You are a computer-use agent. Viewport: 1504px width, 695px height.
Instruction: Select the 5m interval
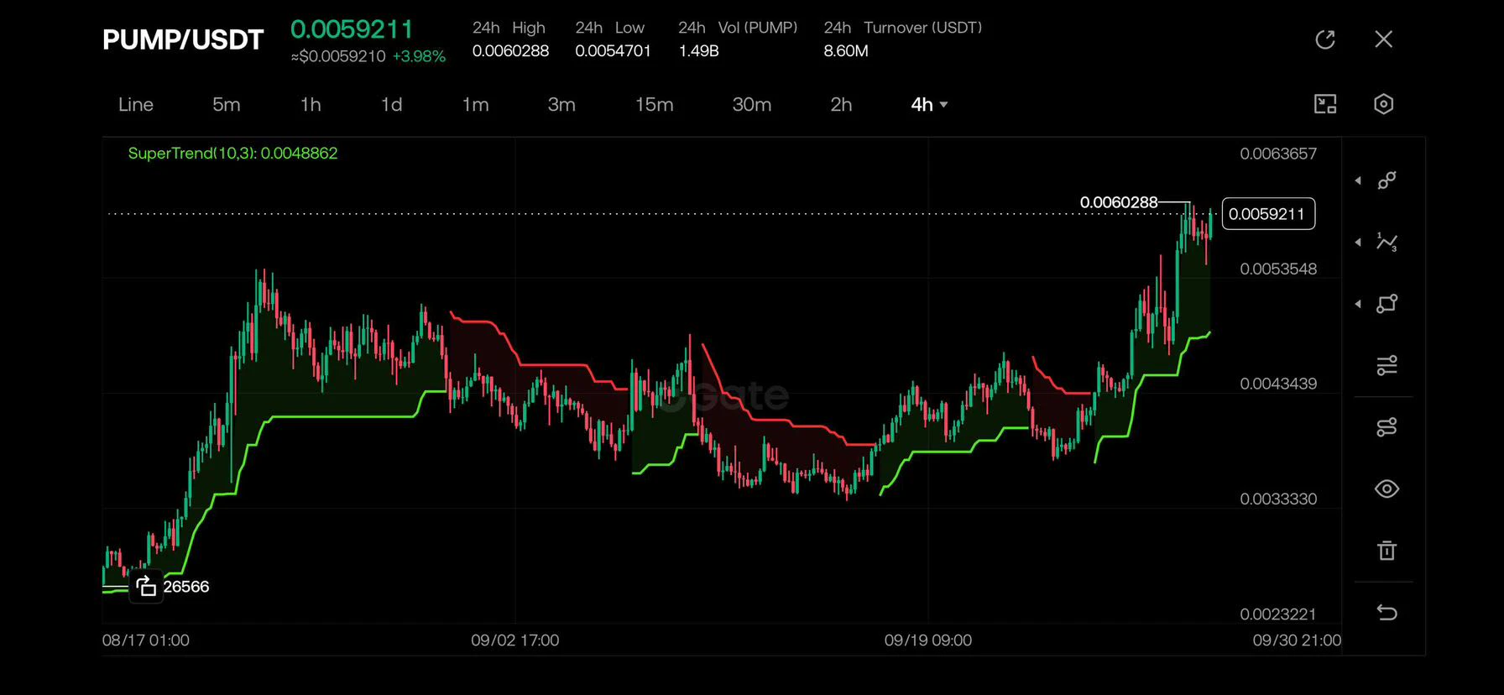tap(227, 104)
